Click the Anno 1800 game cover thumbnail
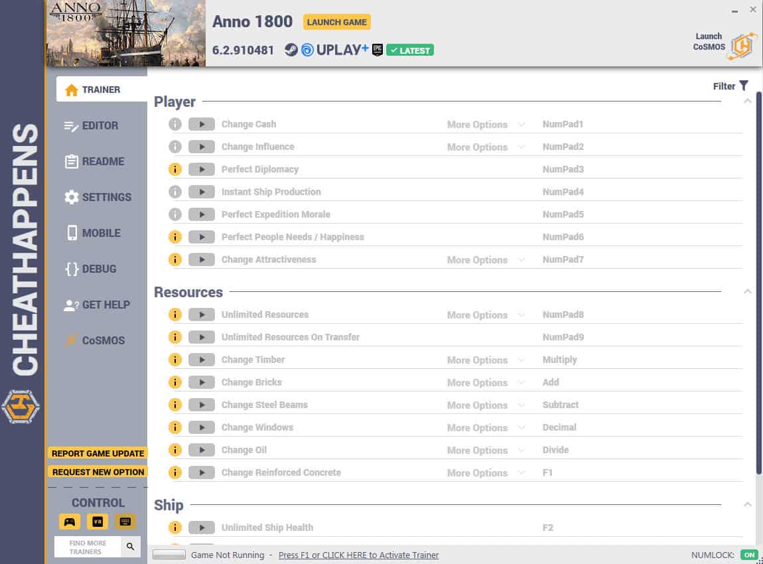This screenshot has height=564, width=763. click(x=125, y=33)
